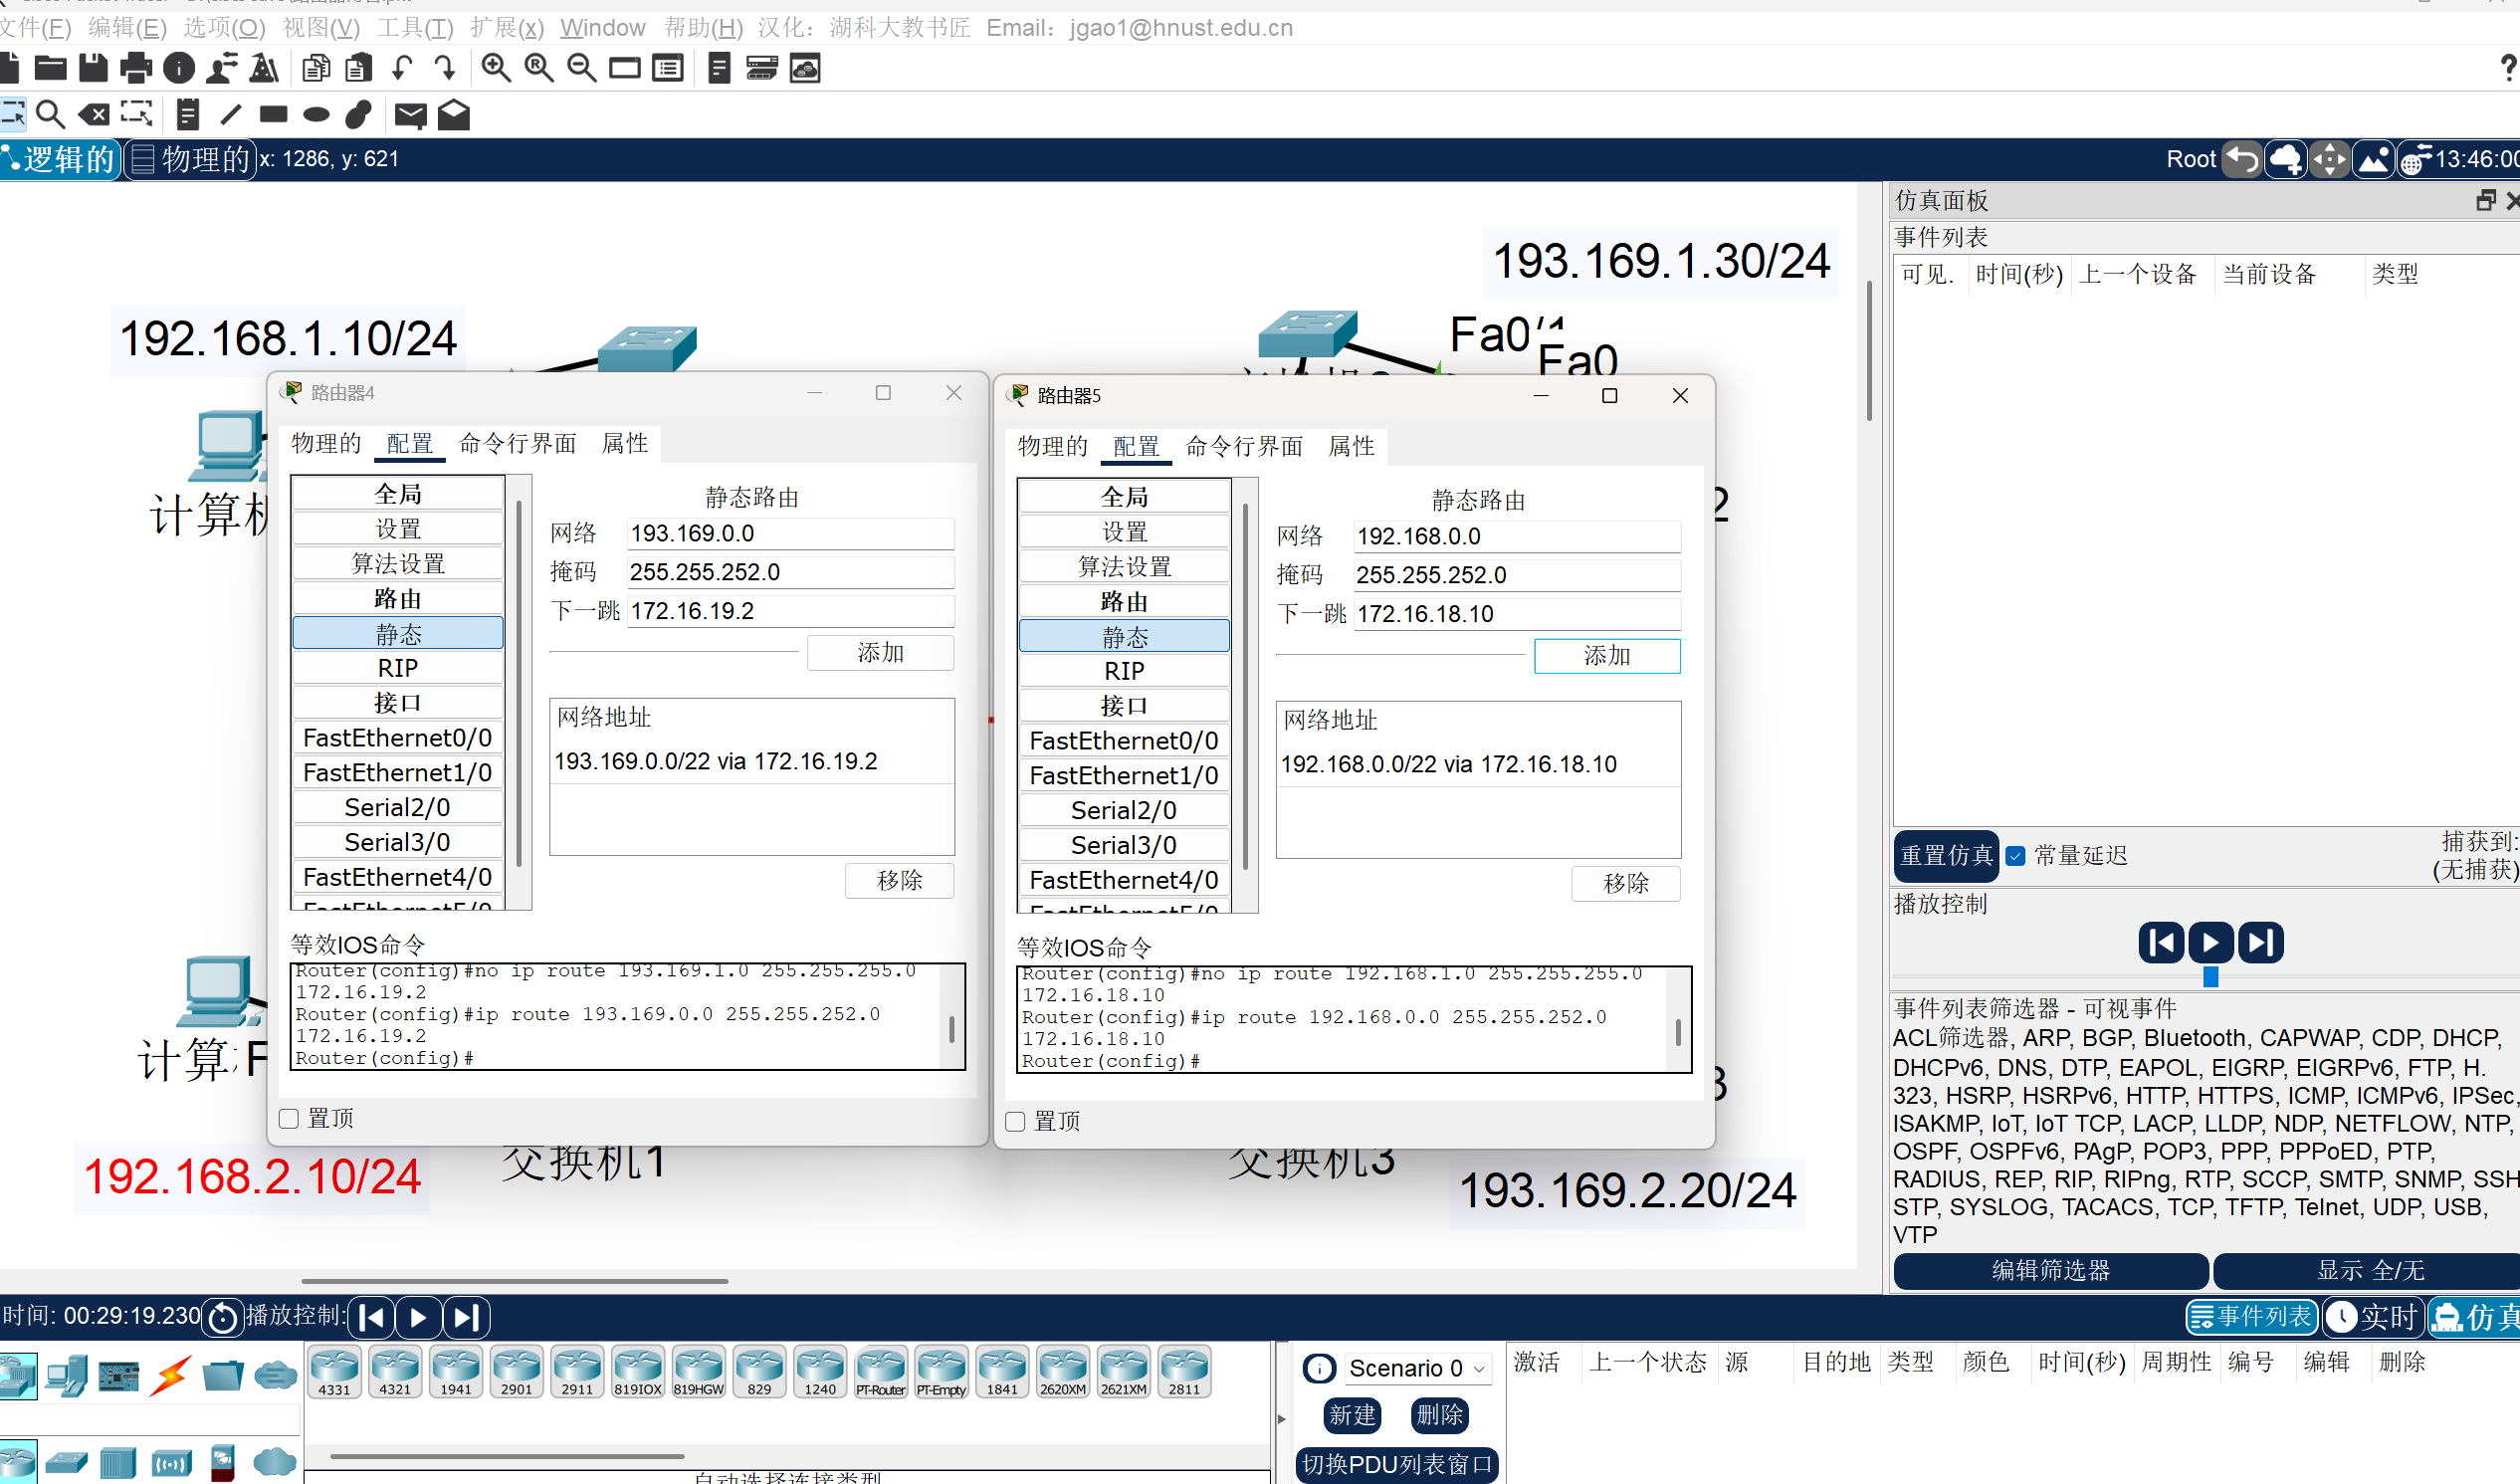Uncheck the 常量延迟 checkbox
2520x1484 pixels.
tap(2015, 855)
